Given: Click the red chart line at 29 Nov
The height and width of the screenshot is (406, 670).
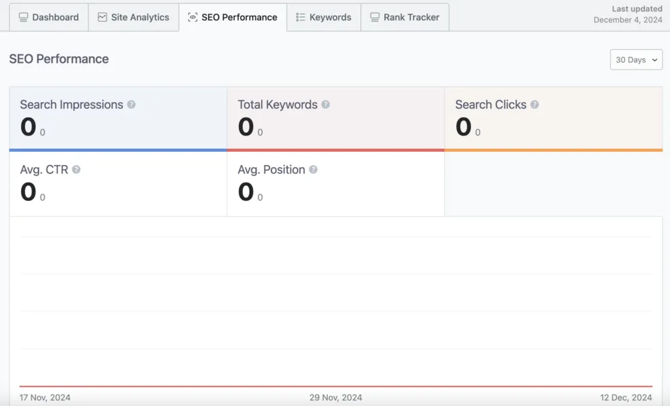Looking at the screenshot, I should point(336,386).
